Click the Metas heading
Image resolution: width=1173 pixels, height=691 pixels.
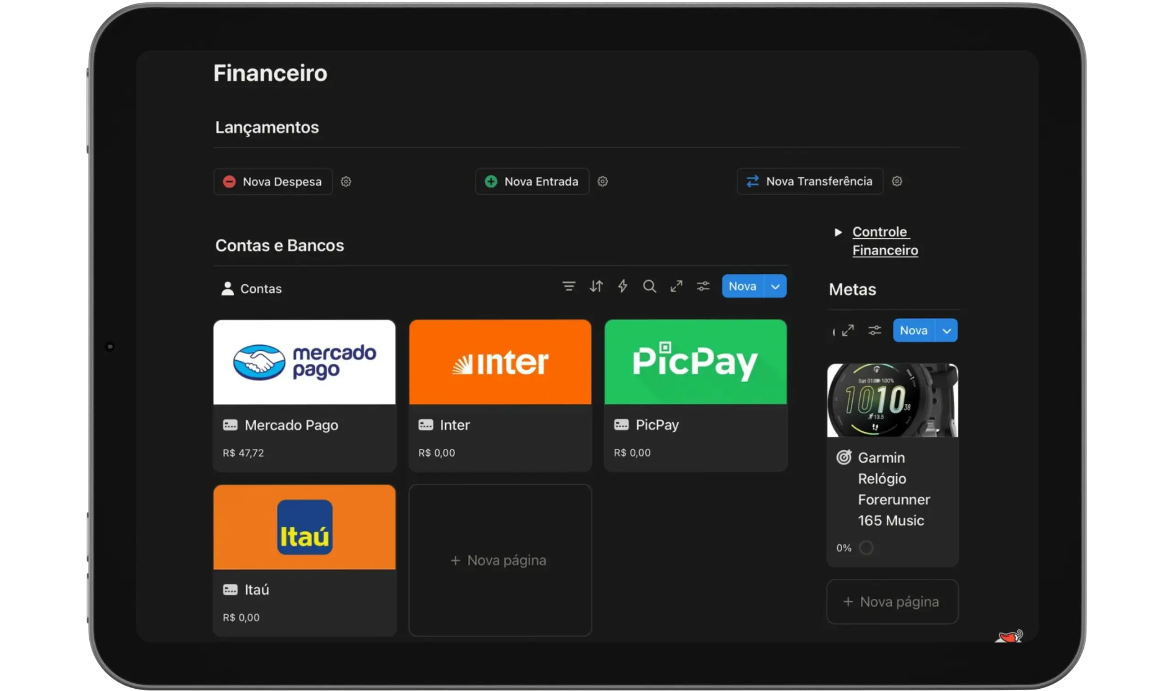click(853, 289)
